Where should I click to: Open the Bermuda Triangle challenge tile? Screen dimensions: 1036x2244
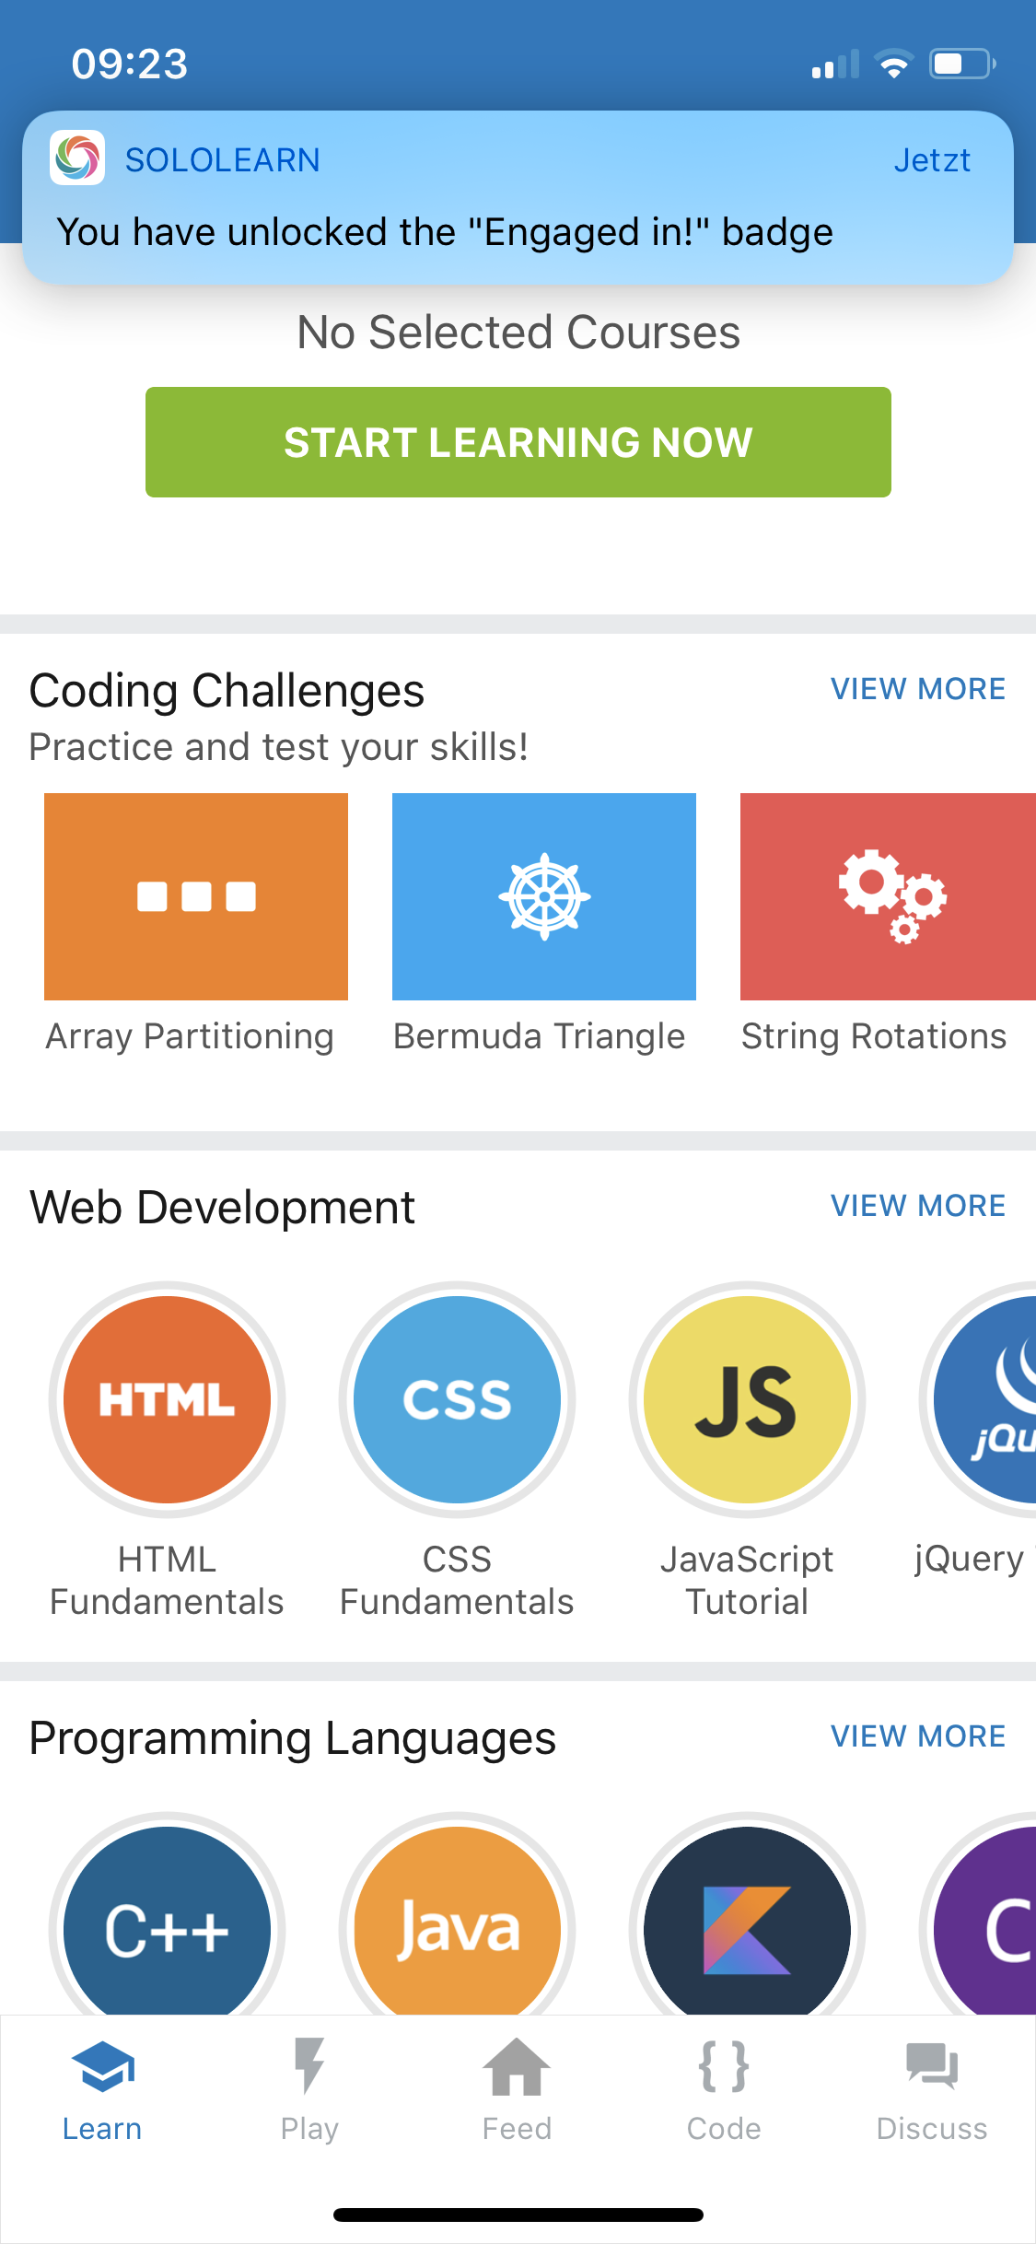coord(543,896)
